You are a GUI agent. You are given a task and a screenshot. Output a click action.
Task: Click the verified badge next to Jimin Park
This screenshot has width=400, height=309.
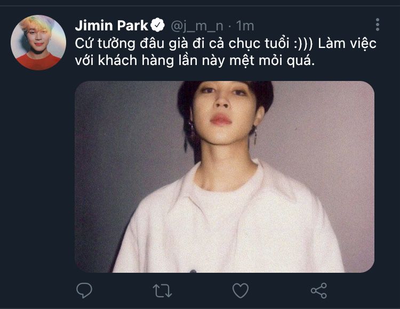tap(157, 25)
